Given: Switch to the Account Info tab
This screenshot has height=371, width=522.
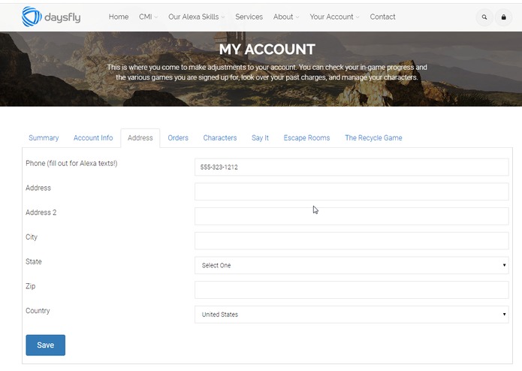Looking at the screenshot, I should [x=93, y=137].
